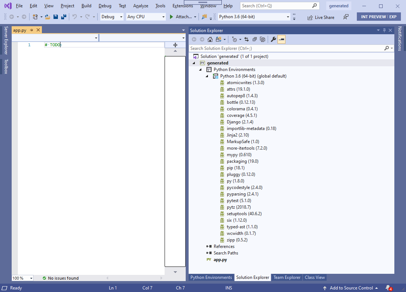This screenshot has height=292, width=406.
Task: Switch to the Team Explorer tab
Action: pyautogui.click(x=287, y=277)
